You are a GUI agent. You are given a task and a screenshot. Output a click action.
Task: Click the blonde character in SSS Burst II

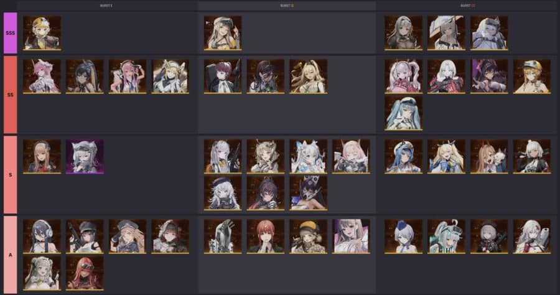click(x=223, y=33)
